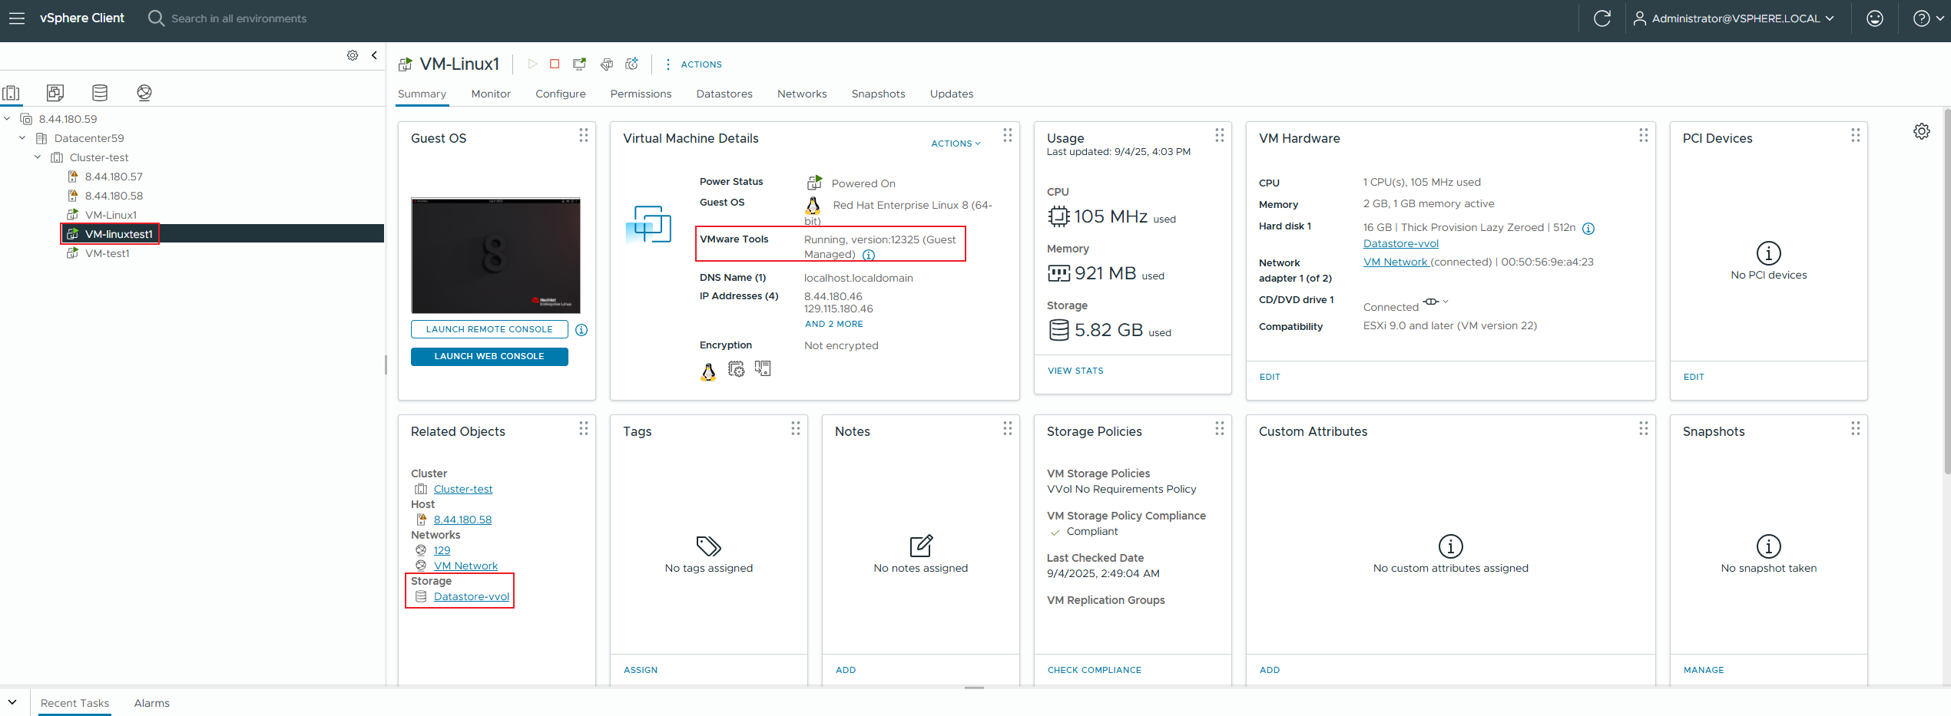Click the Guest OS card drag handle
Image resolution: width=1951 pixels, height=716 pixels.
584,135
